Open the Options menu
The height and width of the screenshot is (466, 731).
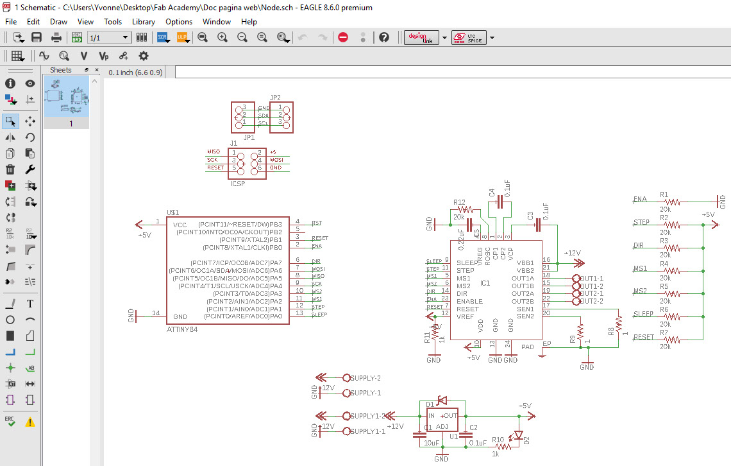179,21
